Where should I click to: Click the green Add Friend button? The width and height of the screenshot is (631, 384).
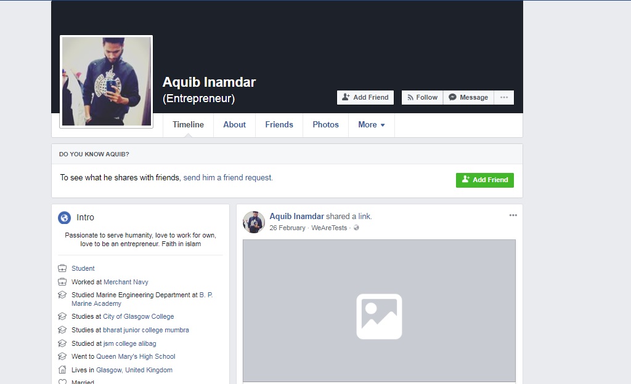pyautogui.click(x=484, y=180)
